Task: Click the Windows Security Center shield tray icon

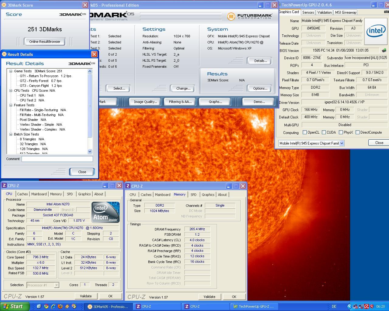Action: (372, 306)
